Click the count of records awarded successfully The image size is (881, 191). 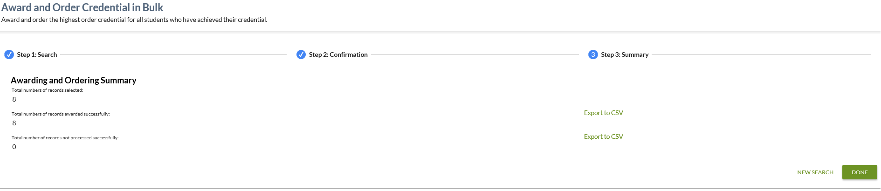14,123
